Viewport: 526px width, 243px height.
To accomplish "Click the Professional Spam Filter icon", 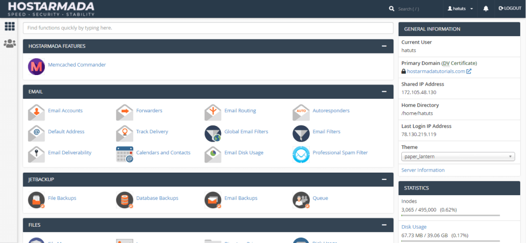I will [301, 154].
